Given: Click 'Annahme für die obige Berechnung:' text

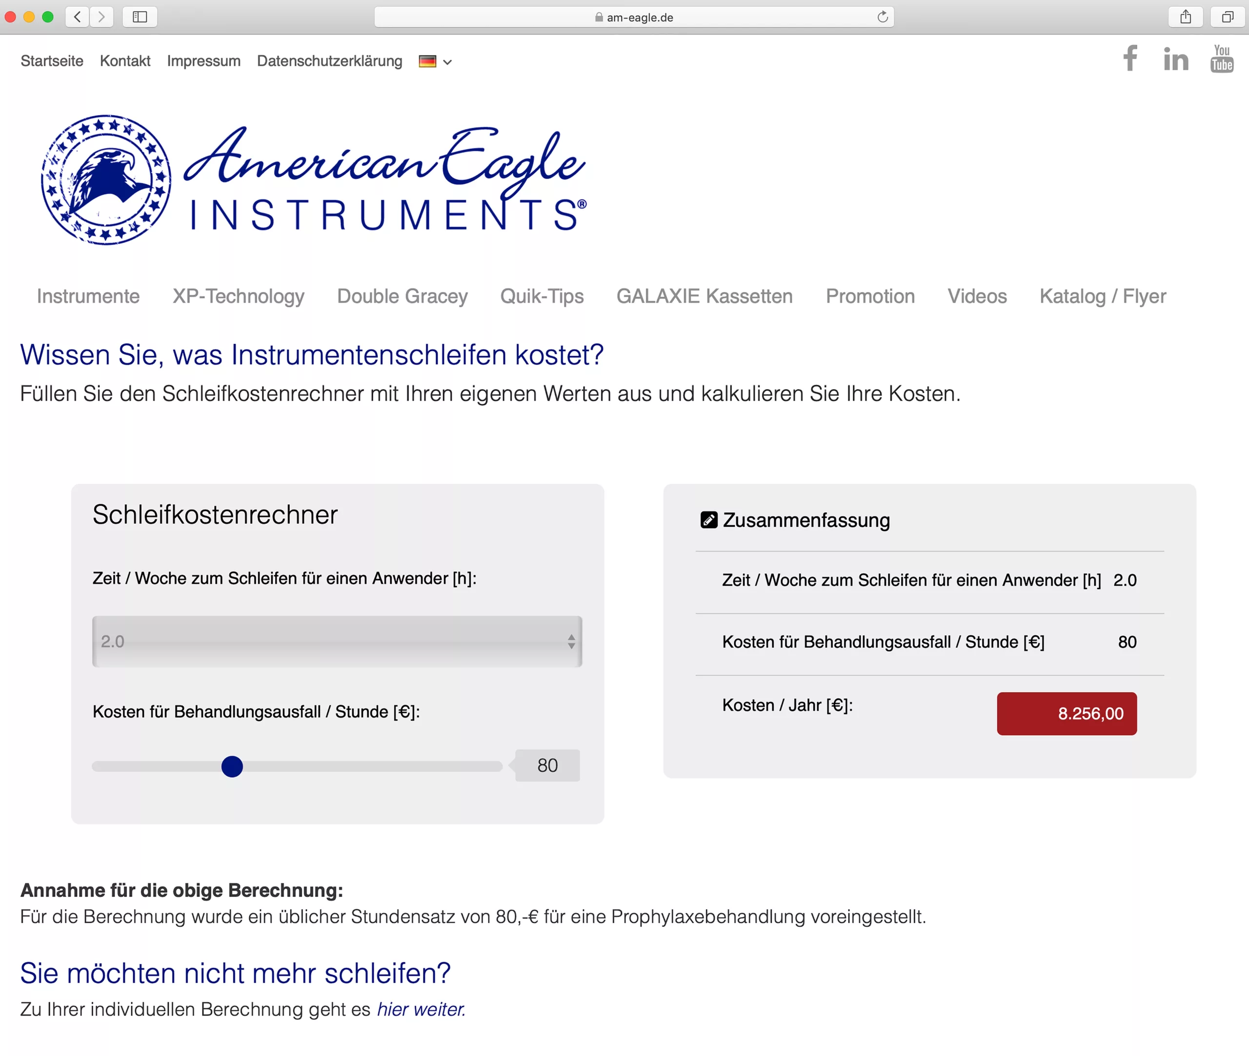Looking at the screenshot, I should tap(182, 890).
